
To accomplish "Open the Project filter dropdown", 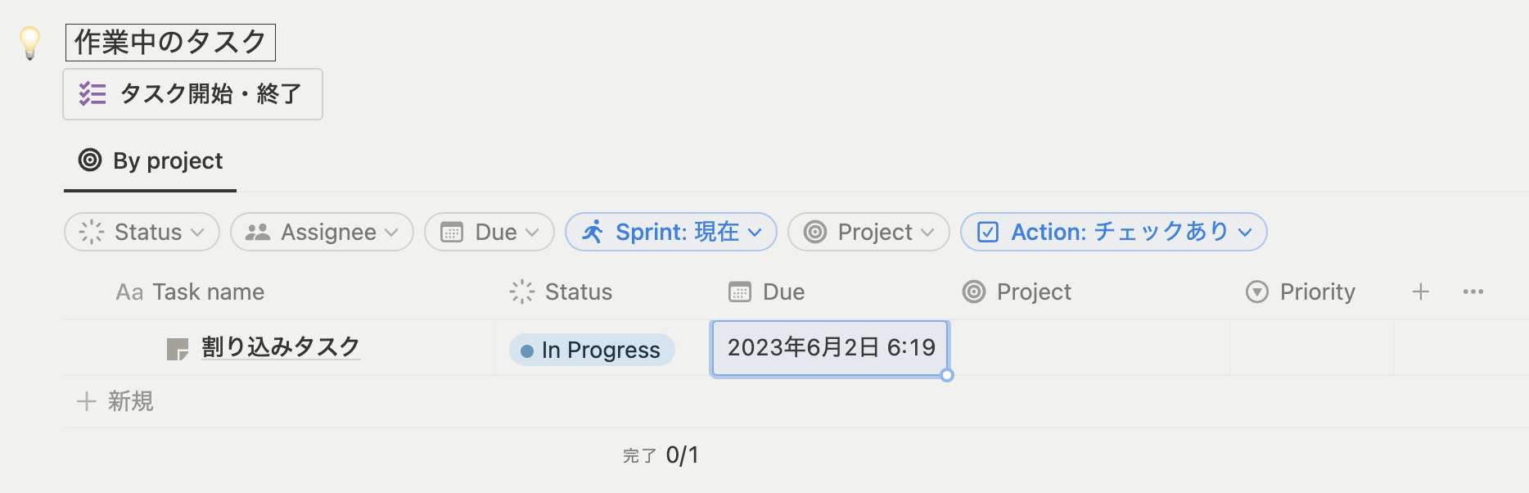I will coord(868,232).
